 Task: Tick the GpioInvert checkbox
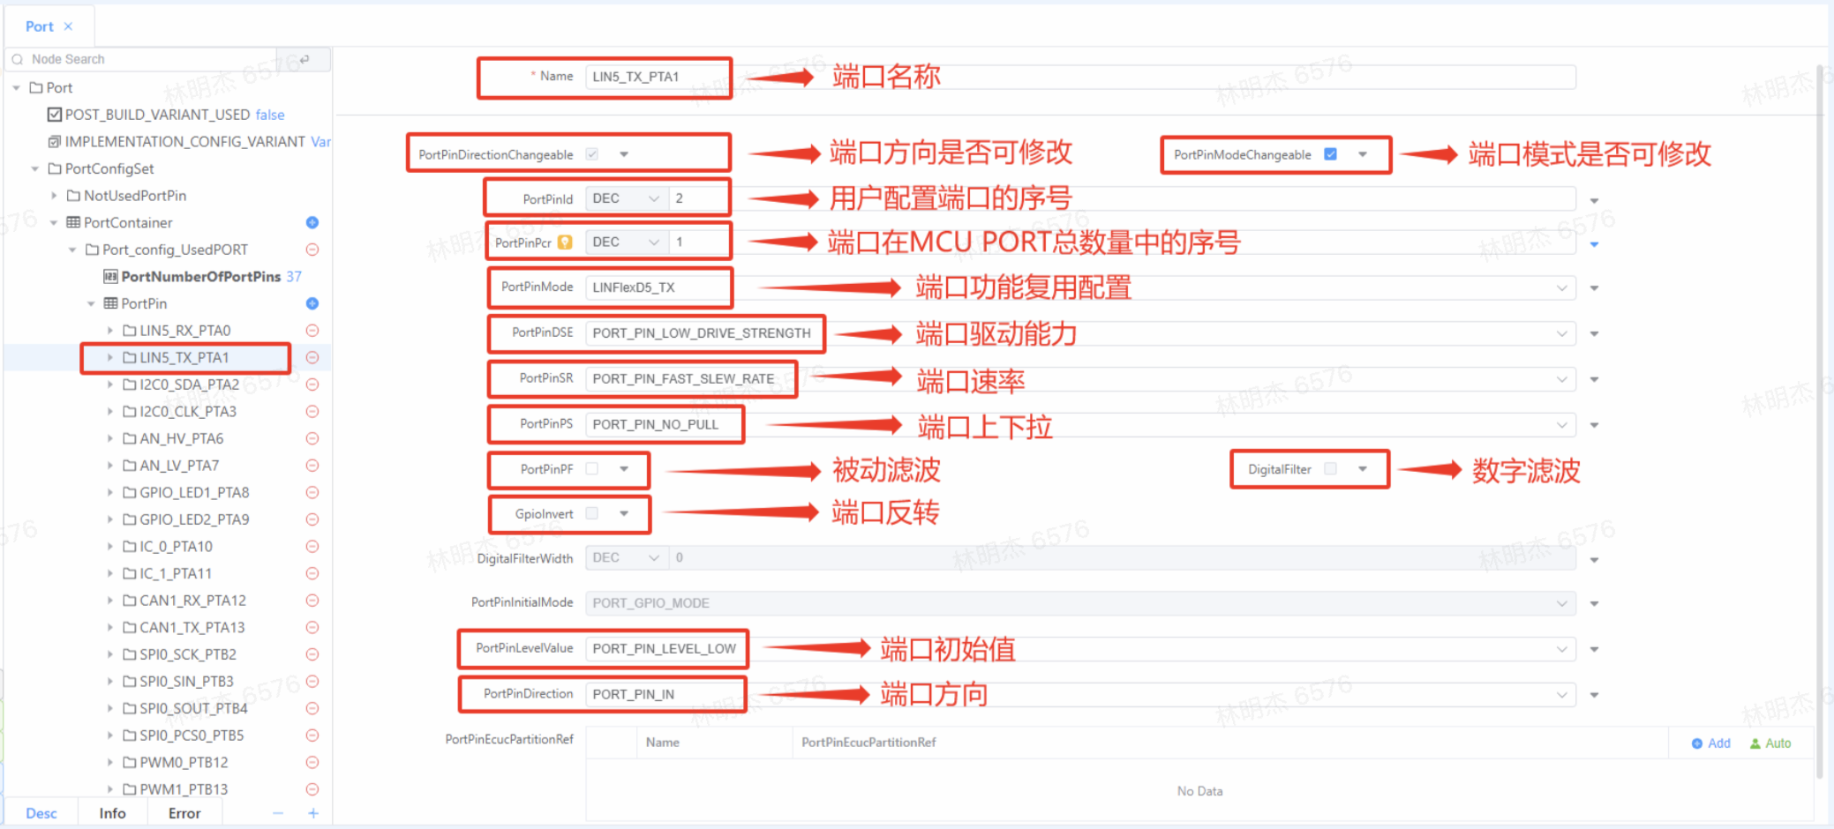pyautogui.click(x=592, y=514)
